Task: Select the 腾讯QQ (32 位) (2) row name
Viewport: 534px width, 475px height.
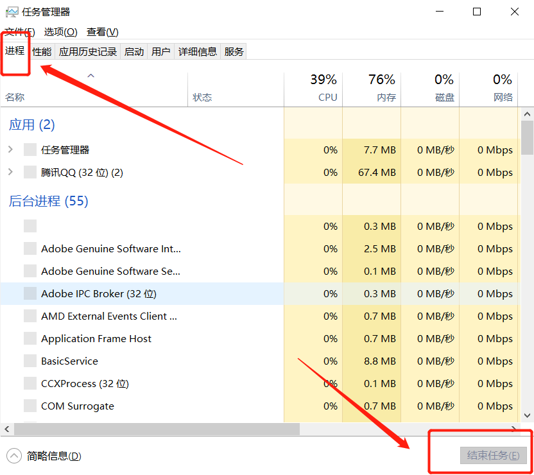Action: (x=82, y=172)
